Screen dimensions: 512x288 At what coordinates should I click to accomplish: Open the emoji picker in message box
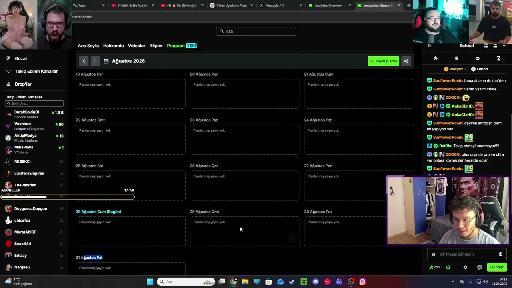pos(500,254)
